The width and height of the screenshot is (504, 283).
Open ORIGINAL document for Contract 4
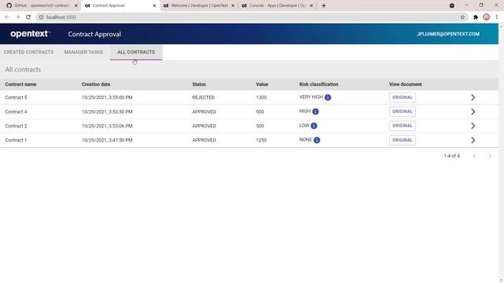[402, 112]
